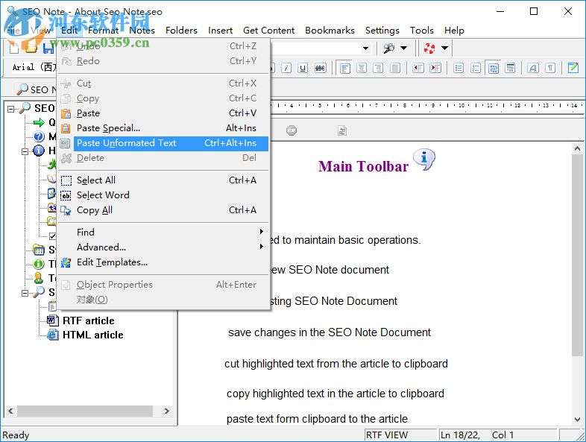Apply numbered list formatting
The image size is (586, 442).
(476, 68)
